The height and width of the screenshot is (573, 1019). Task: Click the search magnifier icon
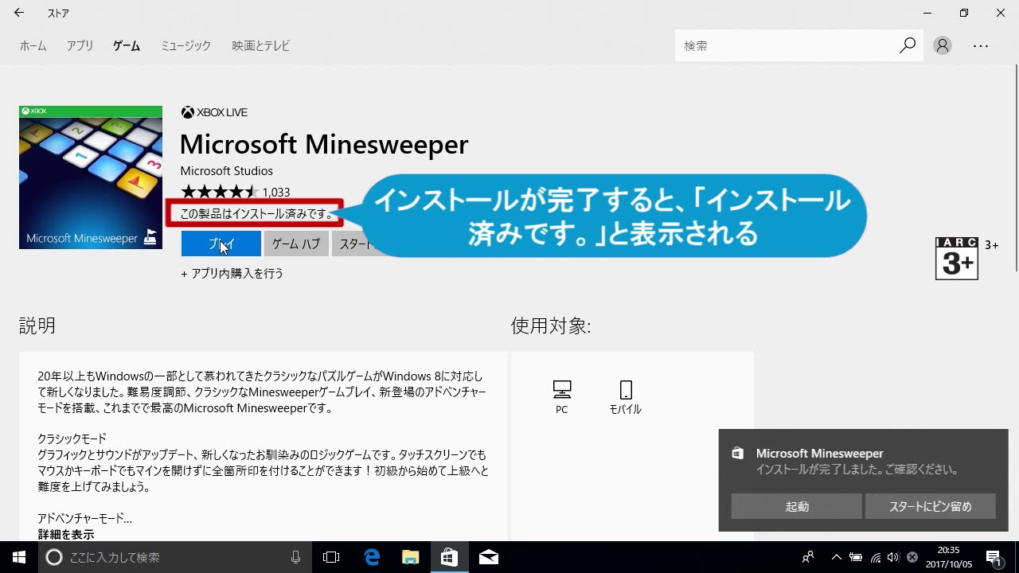pyautogui.click(x=908, y=46)
